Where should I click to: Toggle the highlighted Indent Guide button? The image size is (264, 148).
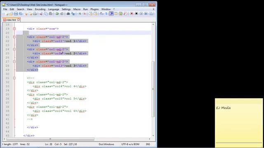pyautogui.click(x=111, y=14)
